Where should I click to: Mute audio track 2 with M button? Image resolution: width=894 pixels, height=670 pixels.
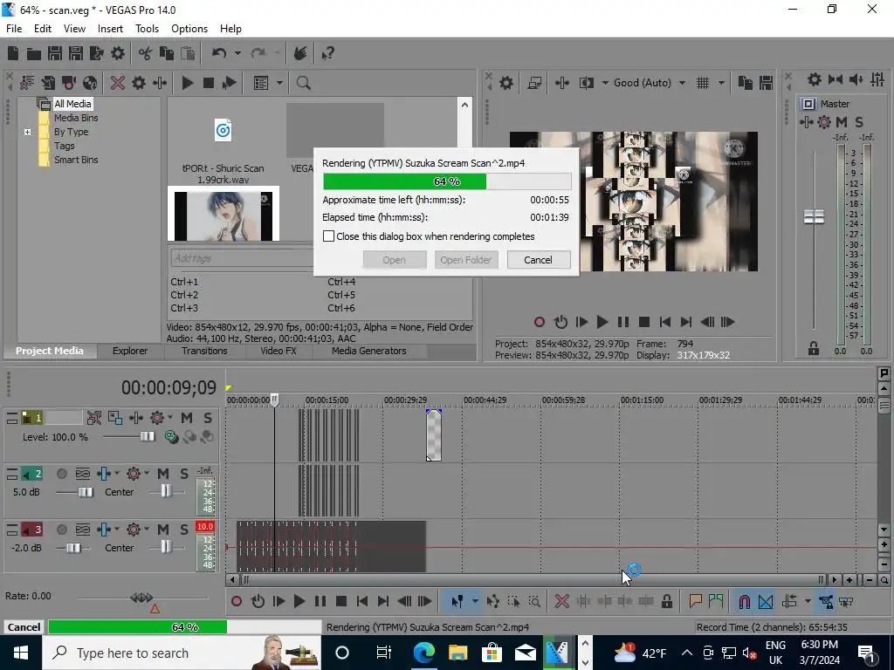tap(163, 474)
